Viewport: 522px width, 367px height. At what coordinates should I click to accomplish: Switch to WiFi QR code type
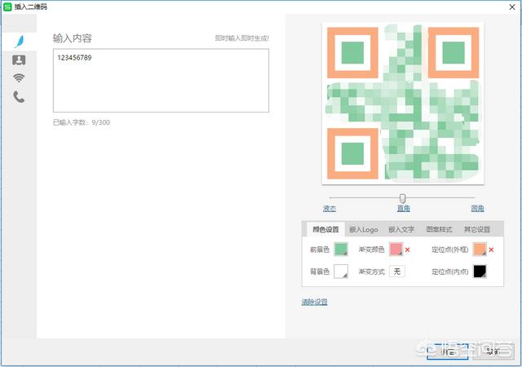coord(19,78)
